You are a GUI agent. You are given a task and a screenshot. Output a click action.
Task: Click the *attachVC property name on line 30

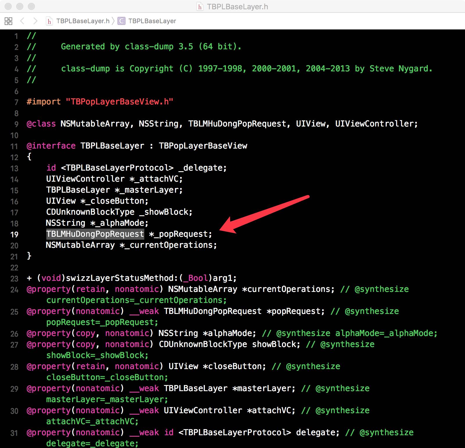269,410
